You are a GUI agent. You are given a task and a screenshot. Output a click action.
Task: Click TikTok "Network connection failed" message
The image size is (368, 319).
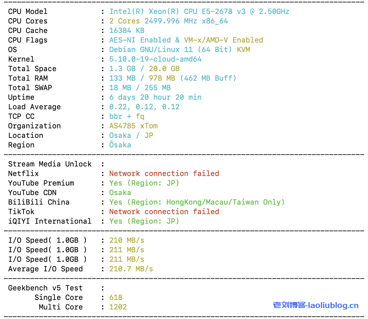coord(164,212)
